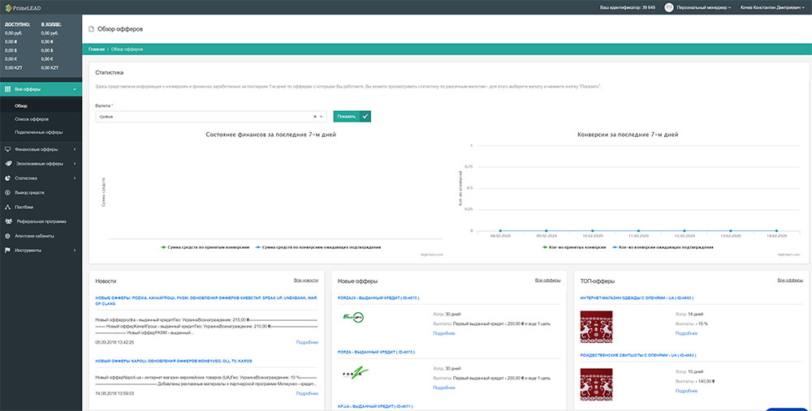Click the Постбэки sidebar icon
Screen dimensions: 812x411
click(8, 207)
